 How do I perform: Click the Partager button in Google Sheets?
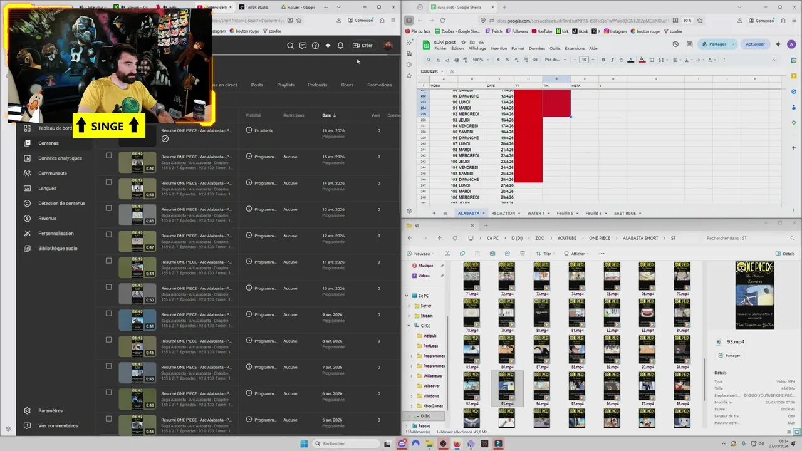(x=714, y=44)
